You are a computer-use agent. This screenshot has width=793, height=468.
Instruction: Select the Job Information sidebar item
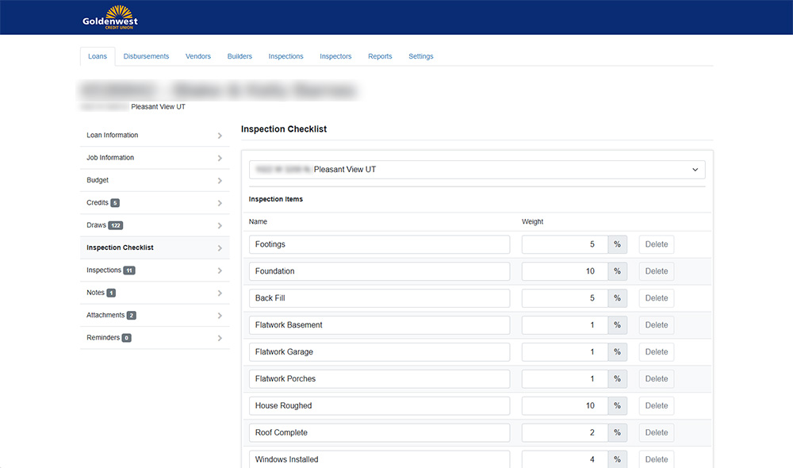click(x=110, y=158)
